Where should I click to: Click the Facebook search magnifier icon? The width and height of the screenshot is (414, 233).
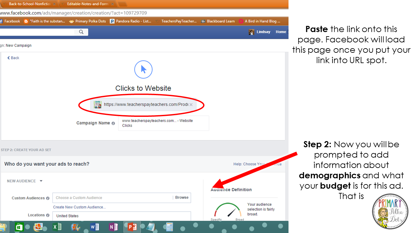[81, 32]
